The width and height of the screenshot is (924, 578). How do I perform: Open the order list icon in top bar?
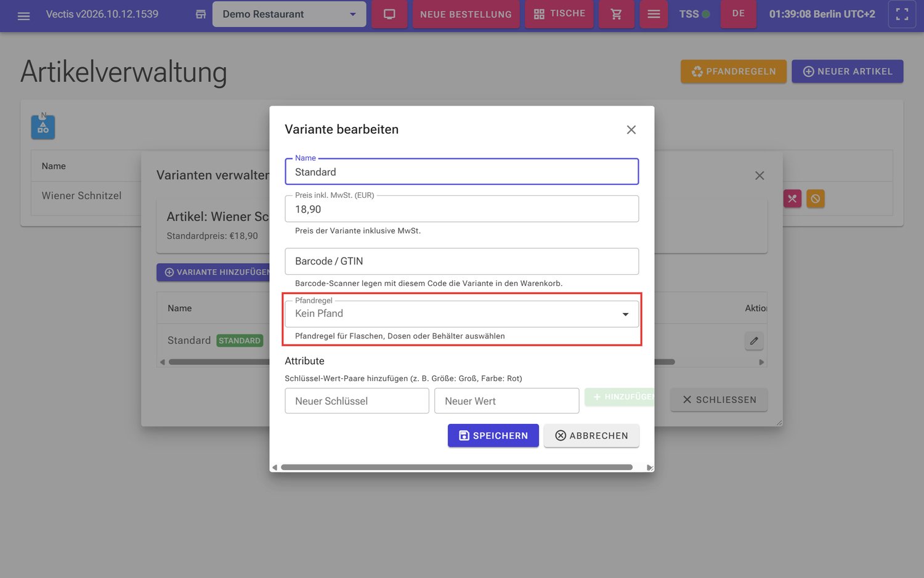click(654, 14)
